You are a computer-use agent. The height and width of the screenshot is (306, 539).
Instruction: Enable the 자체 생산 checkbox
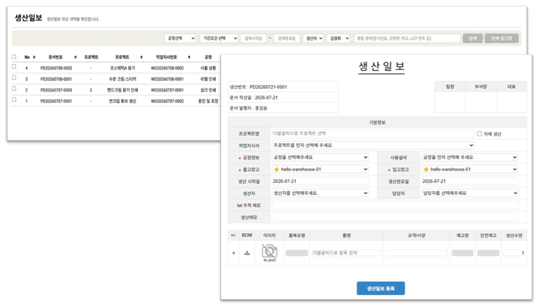click(x=479, y=134)
